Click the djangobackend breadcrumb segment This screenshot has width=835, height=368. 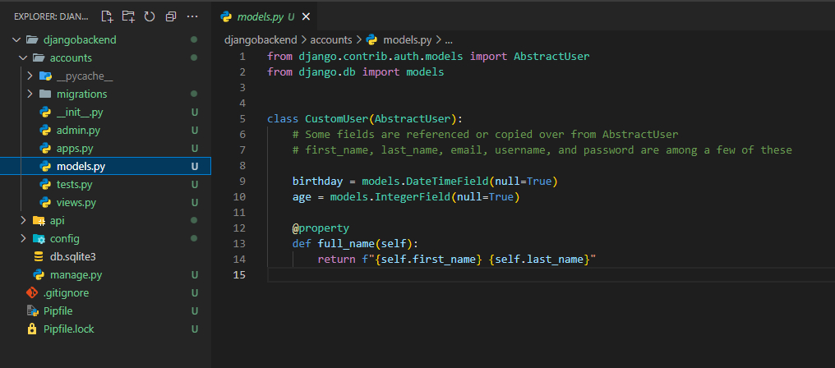[261, 39]
